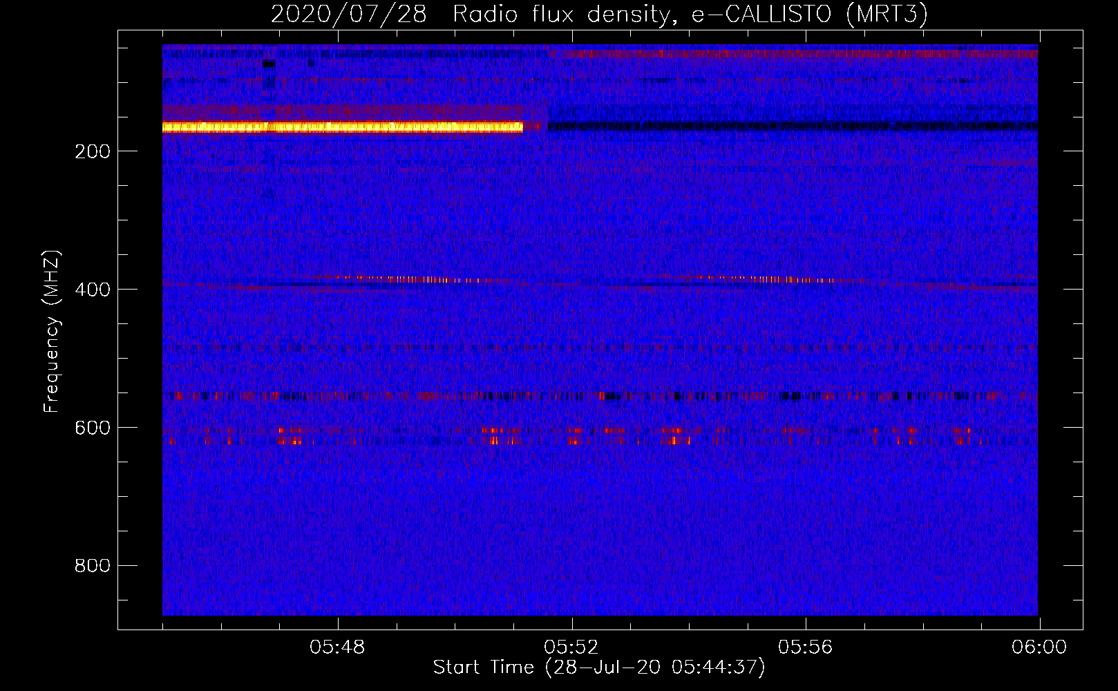Click the bright yellow emission band near 165 MHz
1118x691 pixels.
click(x=343, y=126)
